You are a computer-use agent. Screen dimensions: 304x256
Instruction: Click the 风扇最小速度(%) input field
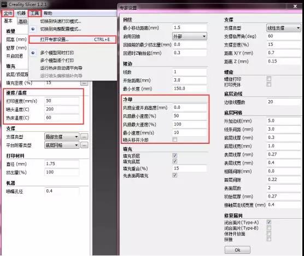189,116
